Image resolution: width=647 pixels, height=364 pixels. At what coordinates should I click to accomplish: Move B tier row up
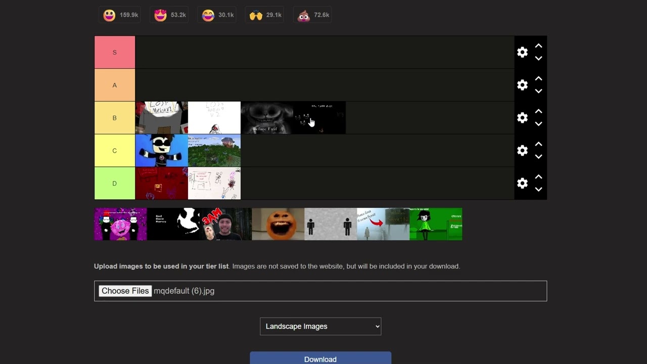pos(539,111)
